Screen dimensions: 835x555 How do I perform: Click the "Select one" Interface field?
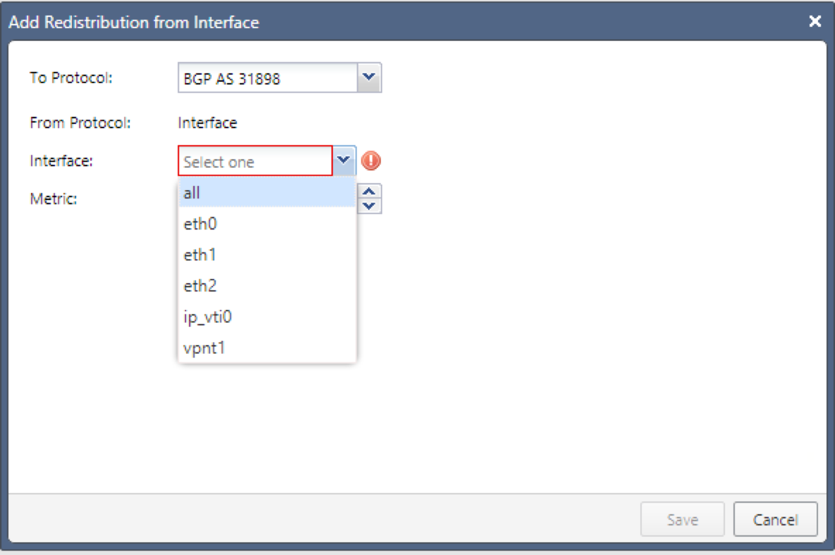[255, 161]
